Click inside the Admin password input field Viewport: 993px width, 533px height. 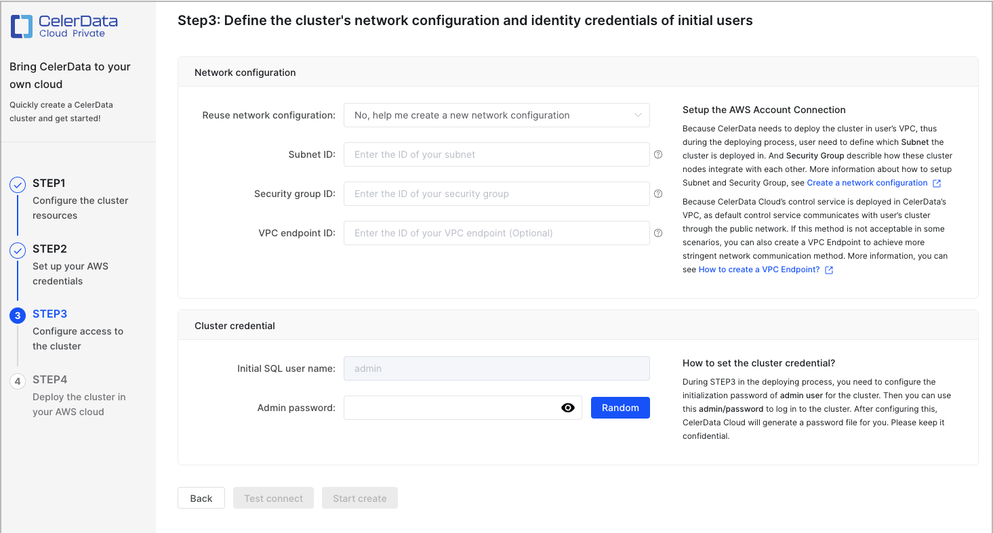coord(454,407)
